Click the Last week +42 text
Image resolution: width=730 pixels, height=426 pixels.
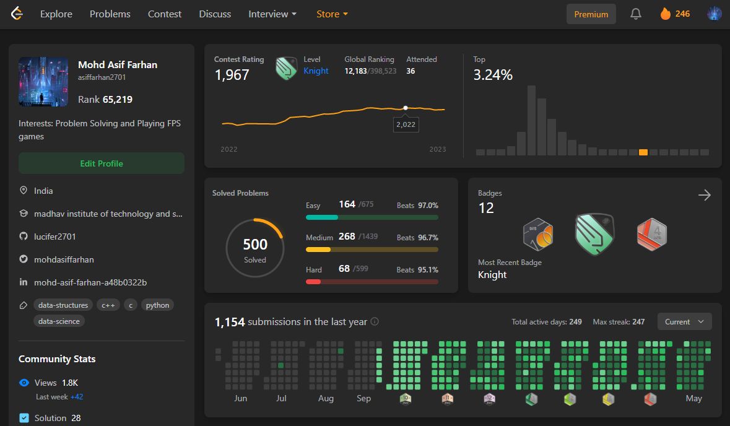coord(59,397)
